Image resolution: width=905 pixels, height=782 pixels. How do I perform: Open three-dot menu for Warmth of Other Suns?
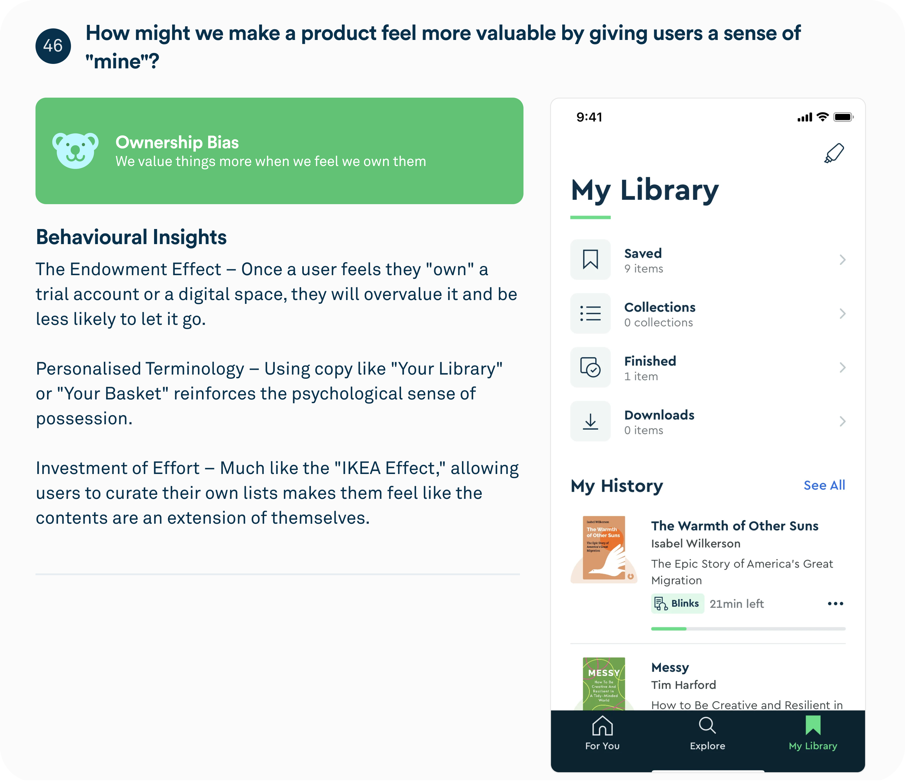pyautogui.click(x=835, y=603)
